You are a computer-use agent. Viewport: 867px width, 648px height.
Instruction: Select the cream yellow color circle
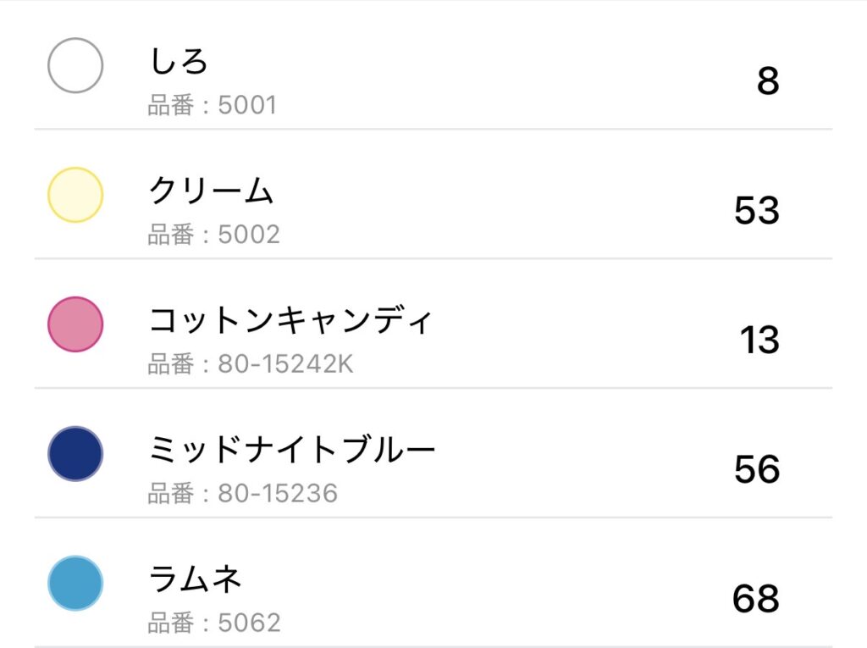[x=75, y=195]
